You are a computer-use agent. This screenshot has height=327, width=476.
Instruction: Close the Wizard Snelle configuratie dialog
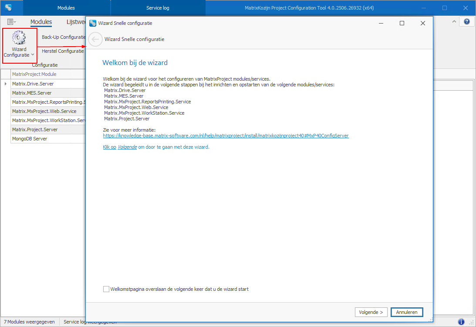click(x=422, y=23)
